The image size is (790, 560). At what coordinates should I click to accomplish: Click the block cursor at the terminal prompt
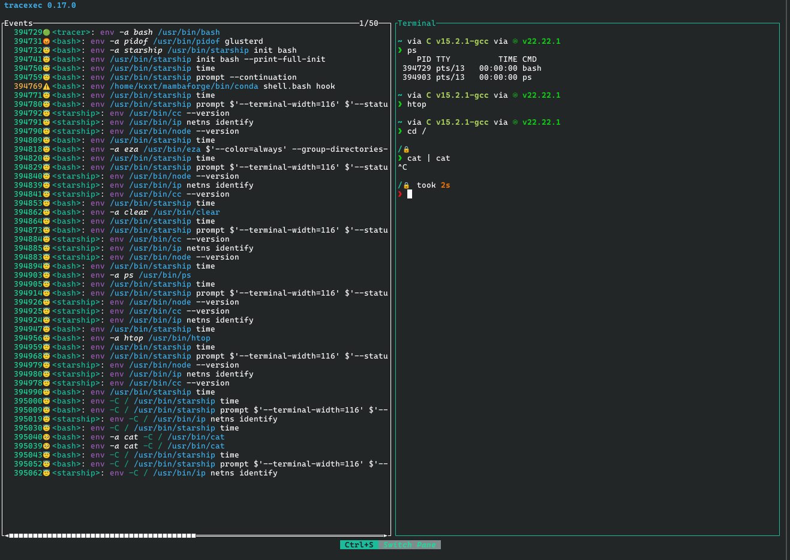(409, 194)
